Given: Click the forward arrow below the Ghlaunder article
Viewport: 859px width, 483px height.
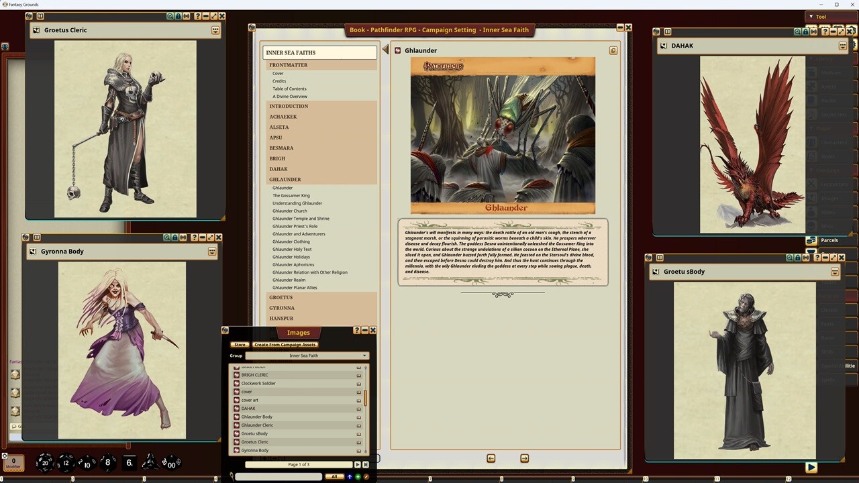Looking at the screenshot, I should 524,458.
